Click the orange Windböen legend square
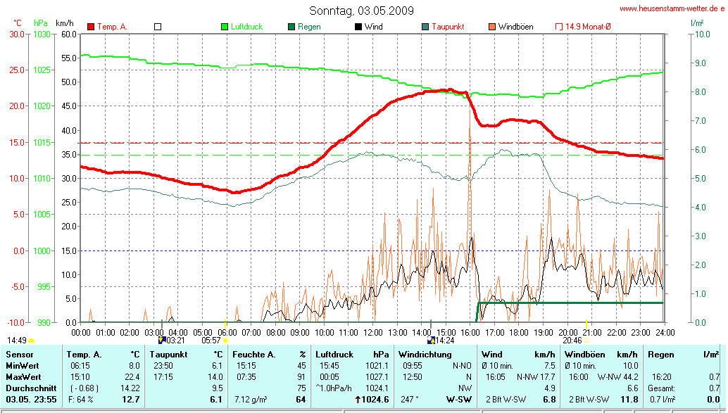This screenshot has height=413, width=728. click(x=491, y=27)
